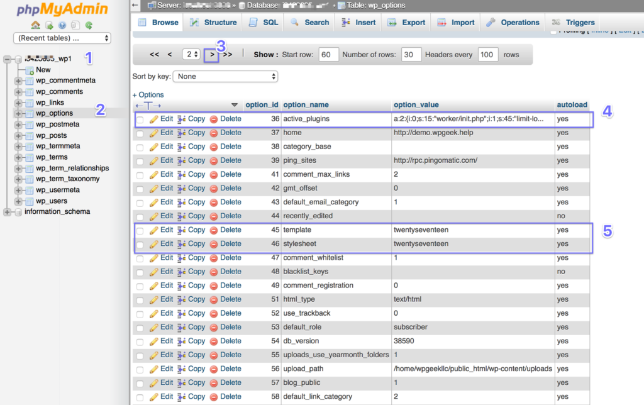
Task: Click the red delete icon for upload_path row
Action: coord(214,369)
